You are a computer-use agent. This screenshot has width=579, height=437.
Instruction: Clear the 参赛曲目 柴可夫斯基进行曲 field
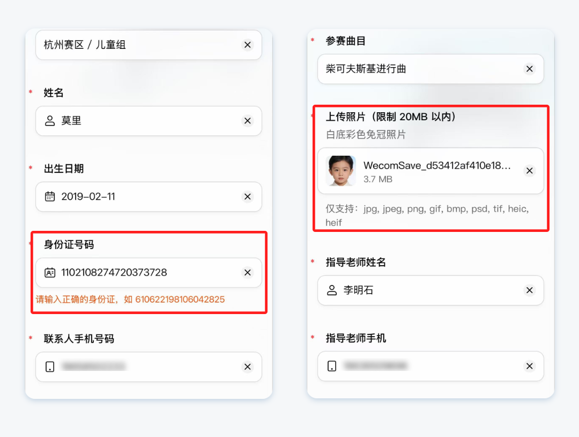529,69
